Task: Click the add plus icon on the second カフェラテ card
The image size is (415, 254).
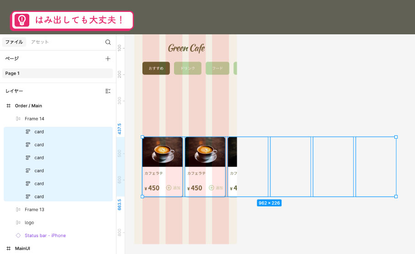Action: click(x=211, y=188)
